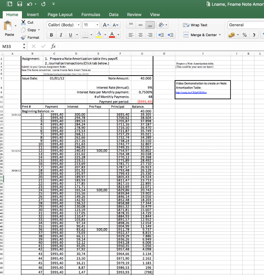Open the font size dropdown showing 11
This screenshot has width=264, height=275.
(x=97, y=25)
